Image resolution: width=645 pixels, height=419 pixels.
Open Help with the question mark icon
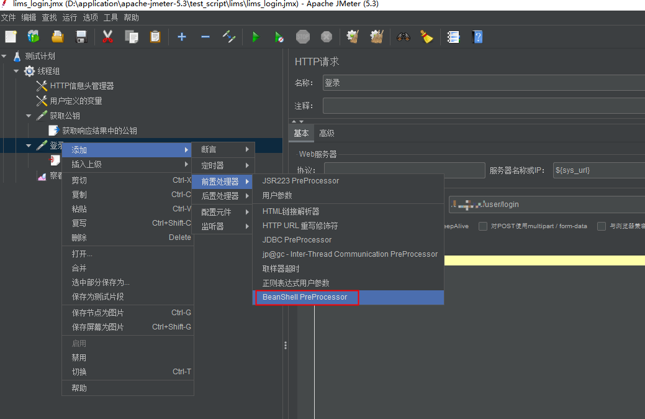[x=477, y=37]
